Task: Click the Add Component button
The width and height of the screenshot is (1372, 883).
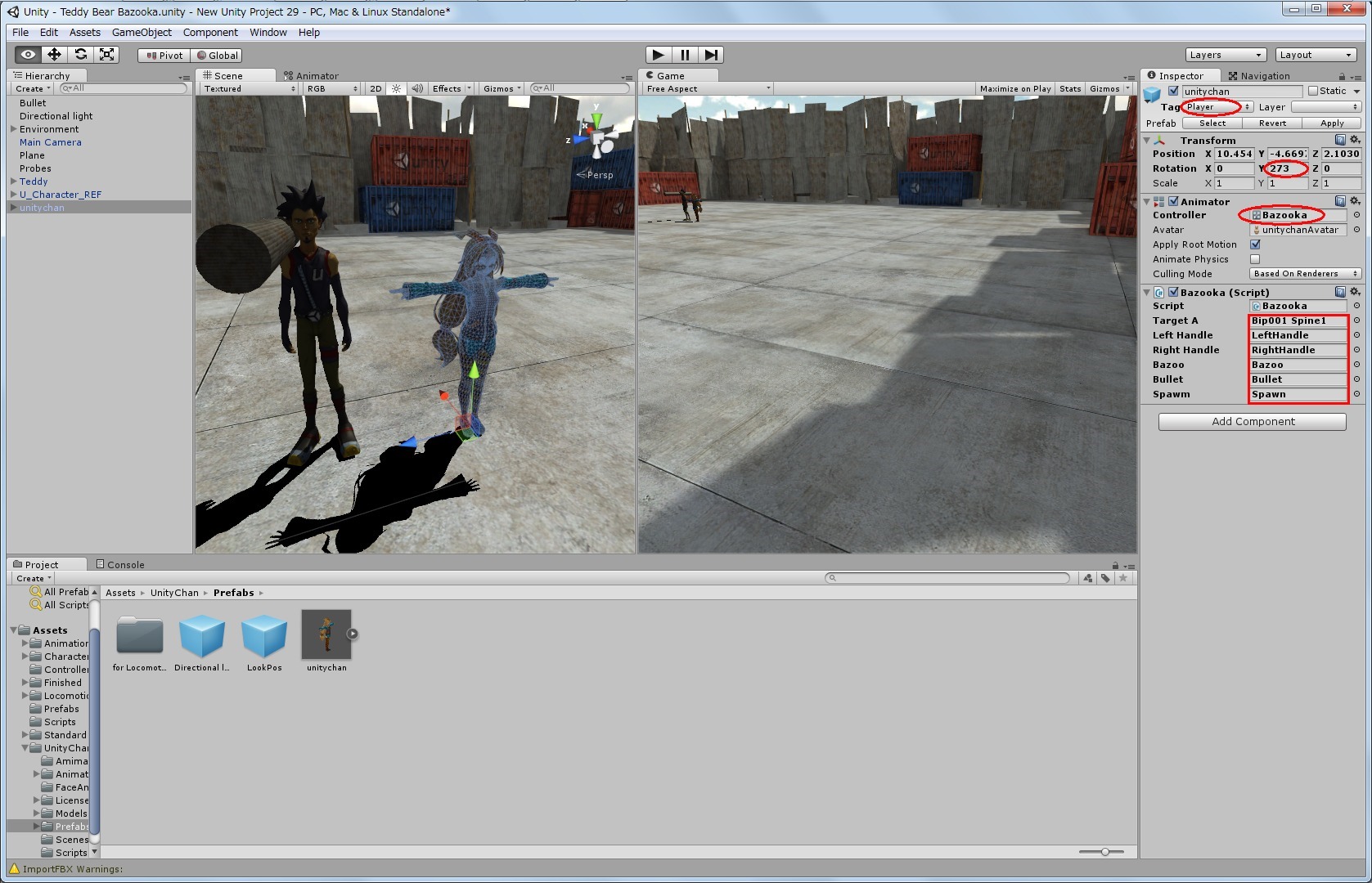Action: pos(1252,422)
